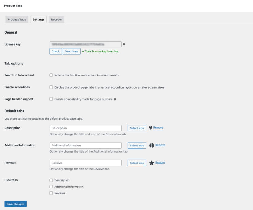Hide the Description tab via its checkbox
This screenshot has width=253, height=210.
click(51, 180)
